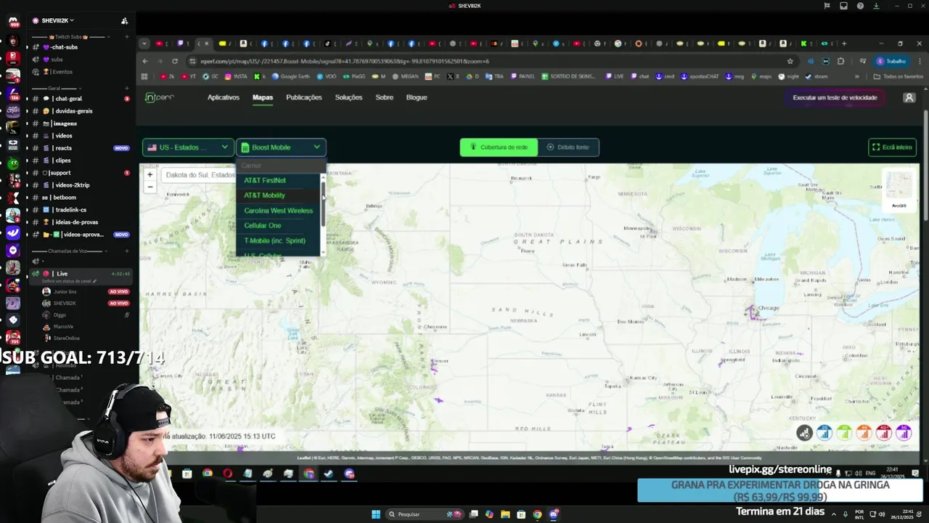The height and width of the screenshot is (523, 929).
Task: Open the Chrome apps grid in bookmarks bar
Action: click(144, 76)
